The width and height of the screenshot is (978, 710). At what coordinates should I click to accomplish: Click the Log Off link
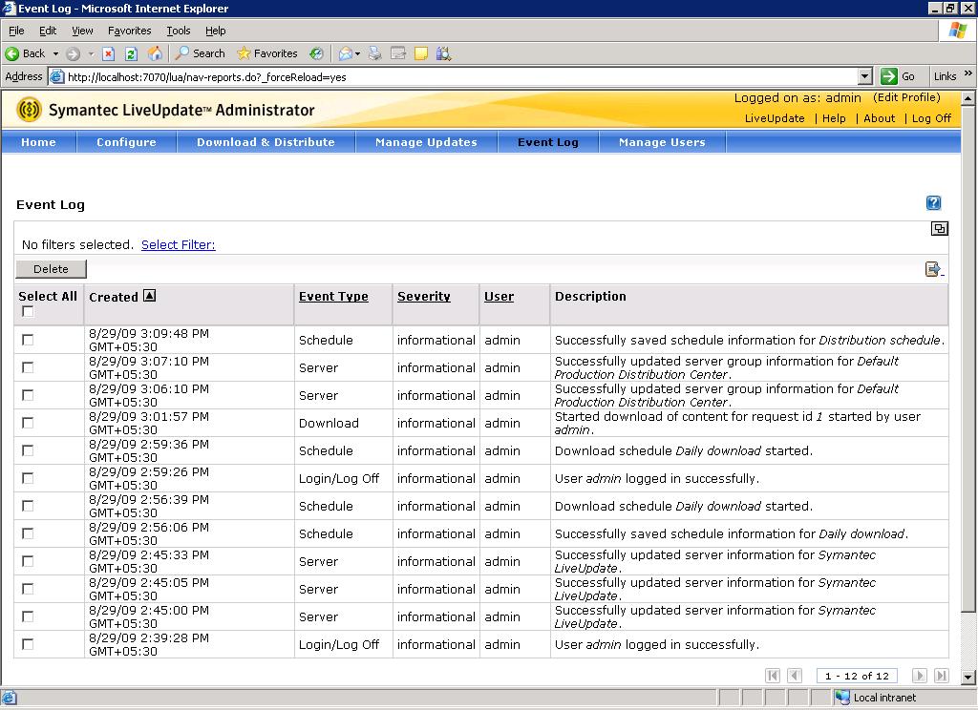(x=931, y=118)
